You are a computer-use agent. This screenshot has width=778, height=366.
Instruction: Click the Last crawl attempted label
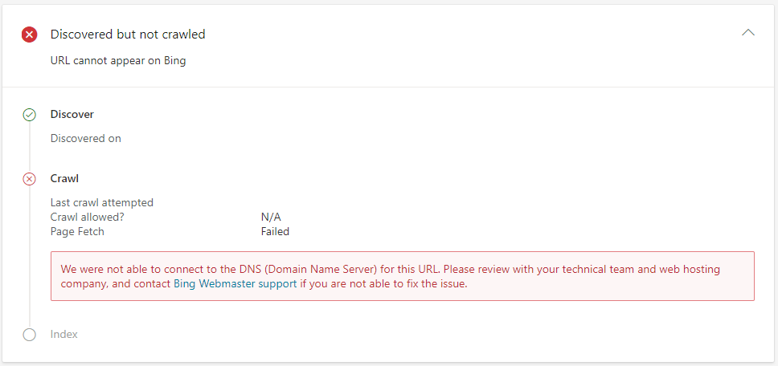click(x=102, y=202)
